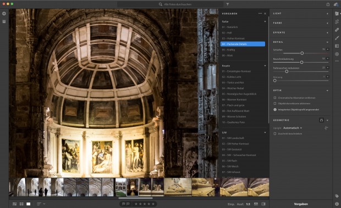Click the Schärfen slider handle
The width and height of the screenshot is (341, 208).
pyautogui.click(x=302, y=53)
